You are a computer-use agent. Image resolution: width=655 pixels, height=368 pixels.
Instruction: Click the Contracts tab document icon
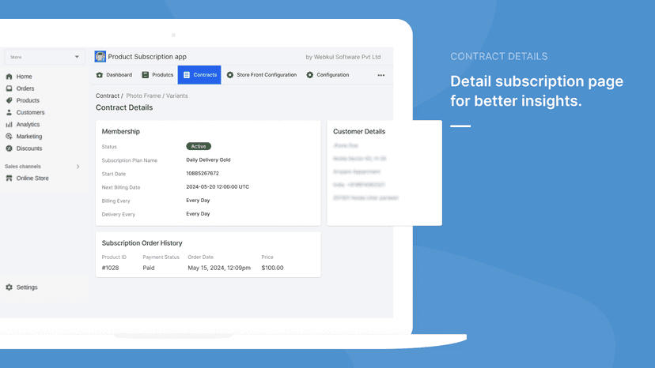pos(187,75)
